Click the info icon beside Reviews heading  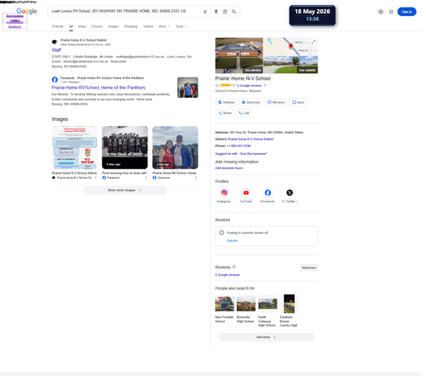tap(234, 267)
